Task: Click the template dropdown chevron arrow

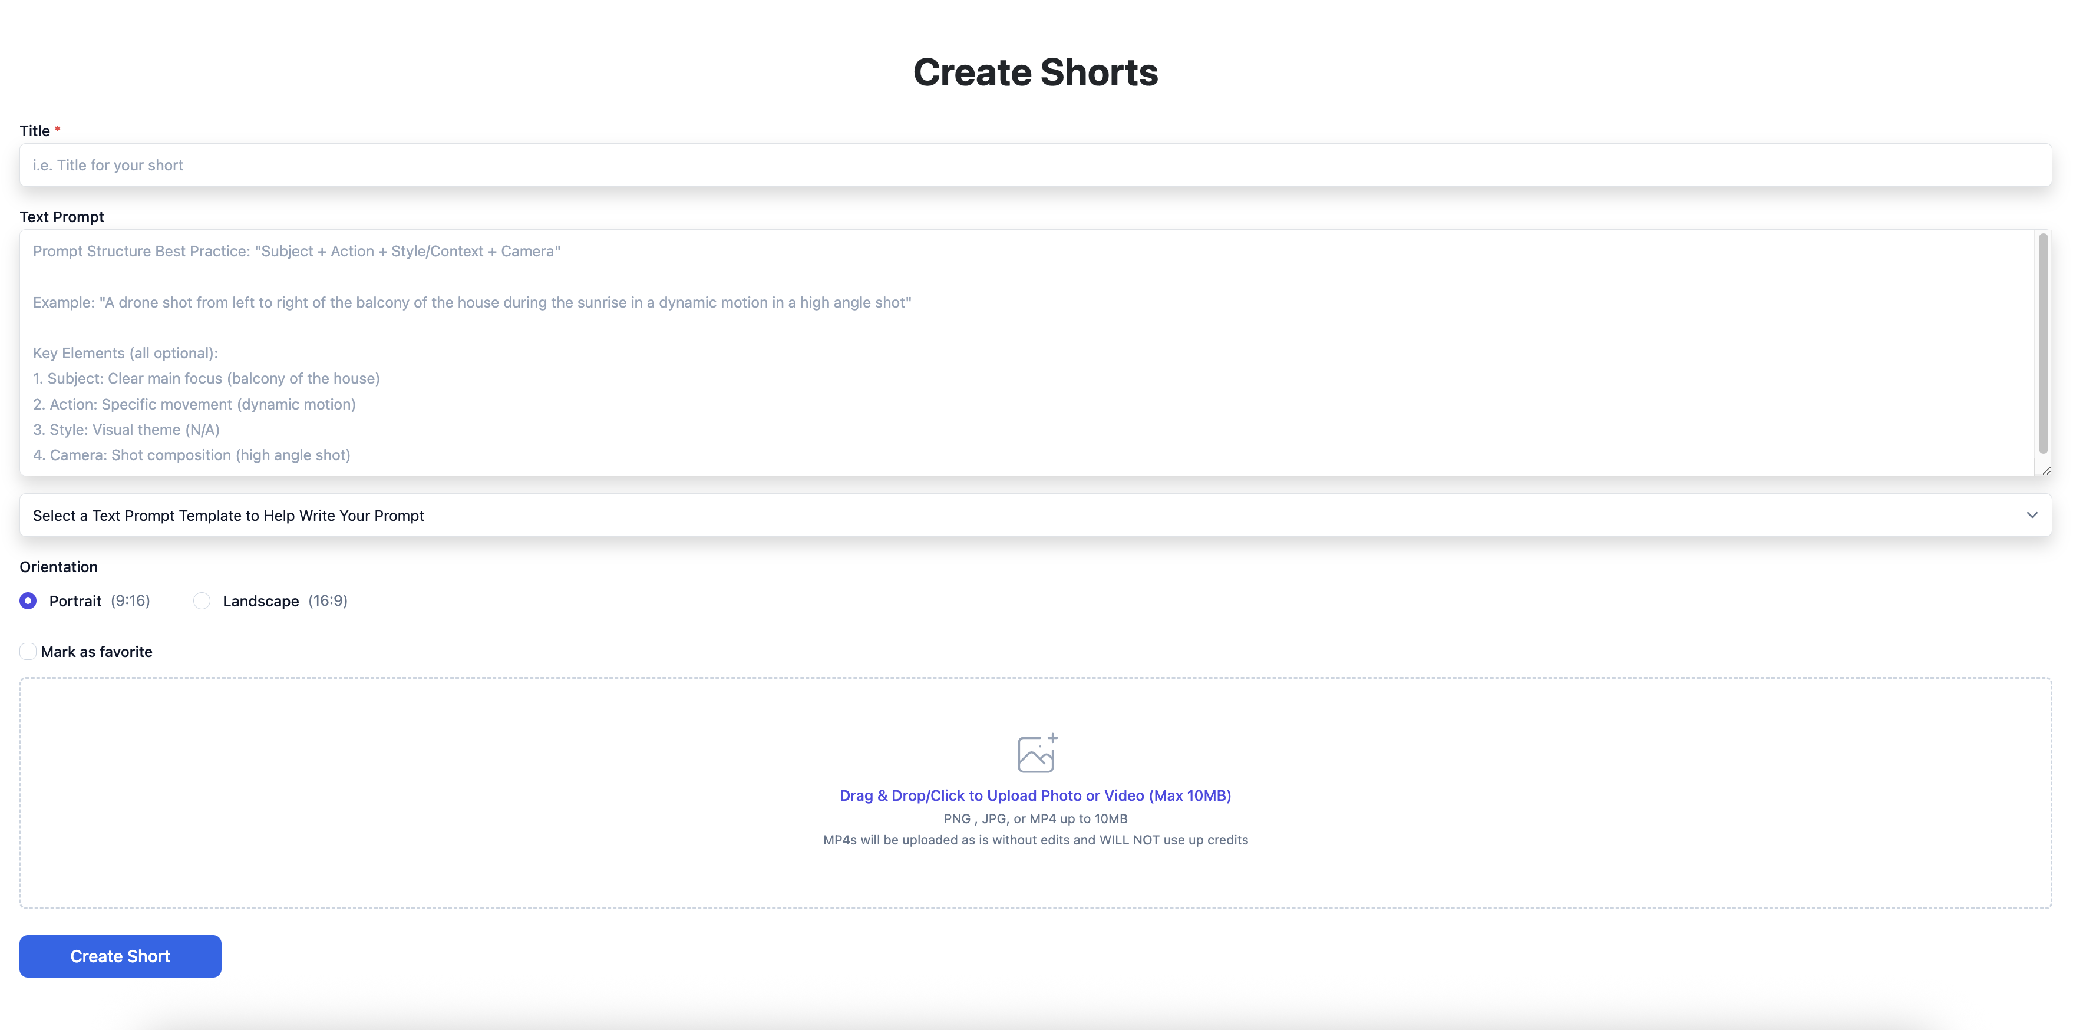Action: coord(2032,515)
